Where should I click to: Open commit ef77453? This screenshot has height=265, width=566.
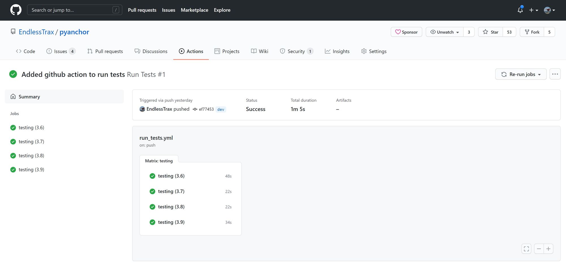click(206, 109)
